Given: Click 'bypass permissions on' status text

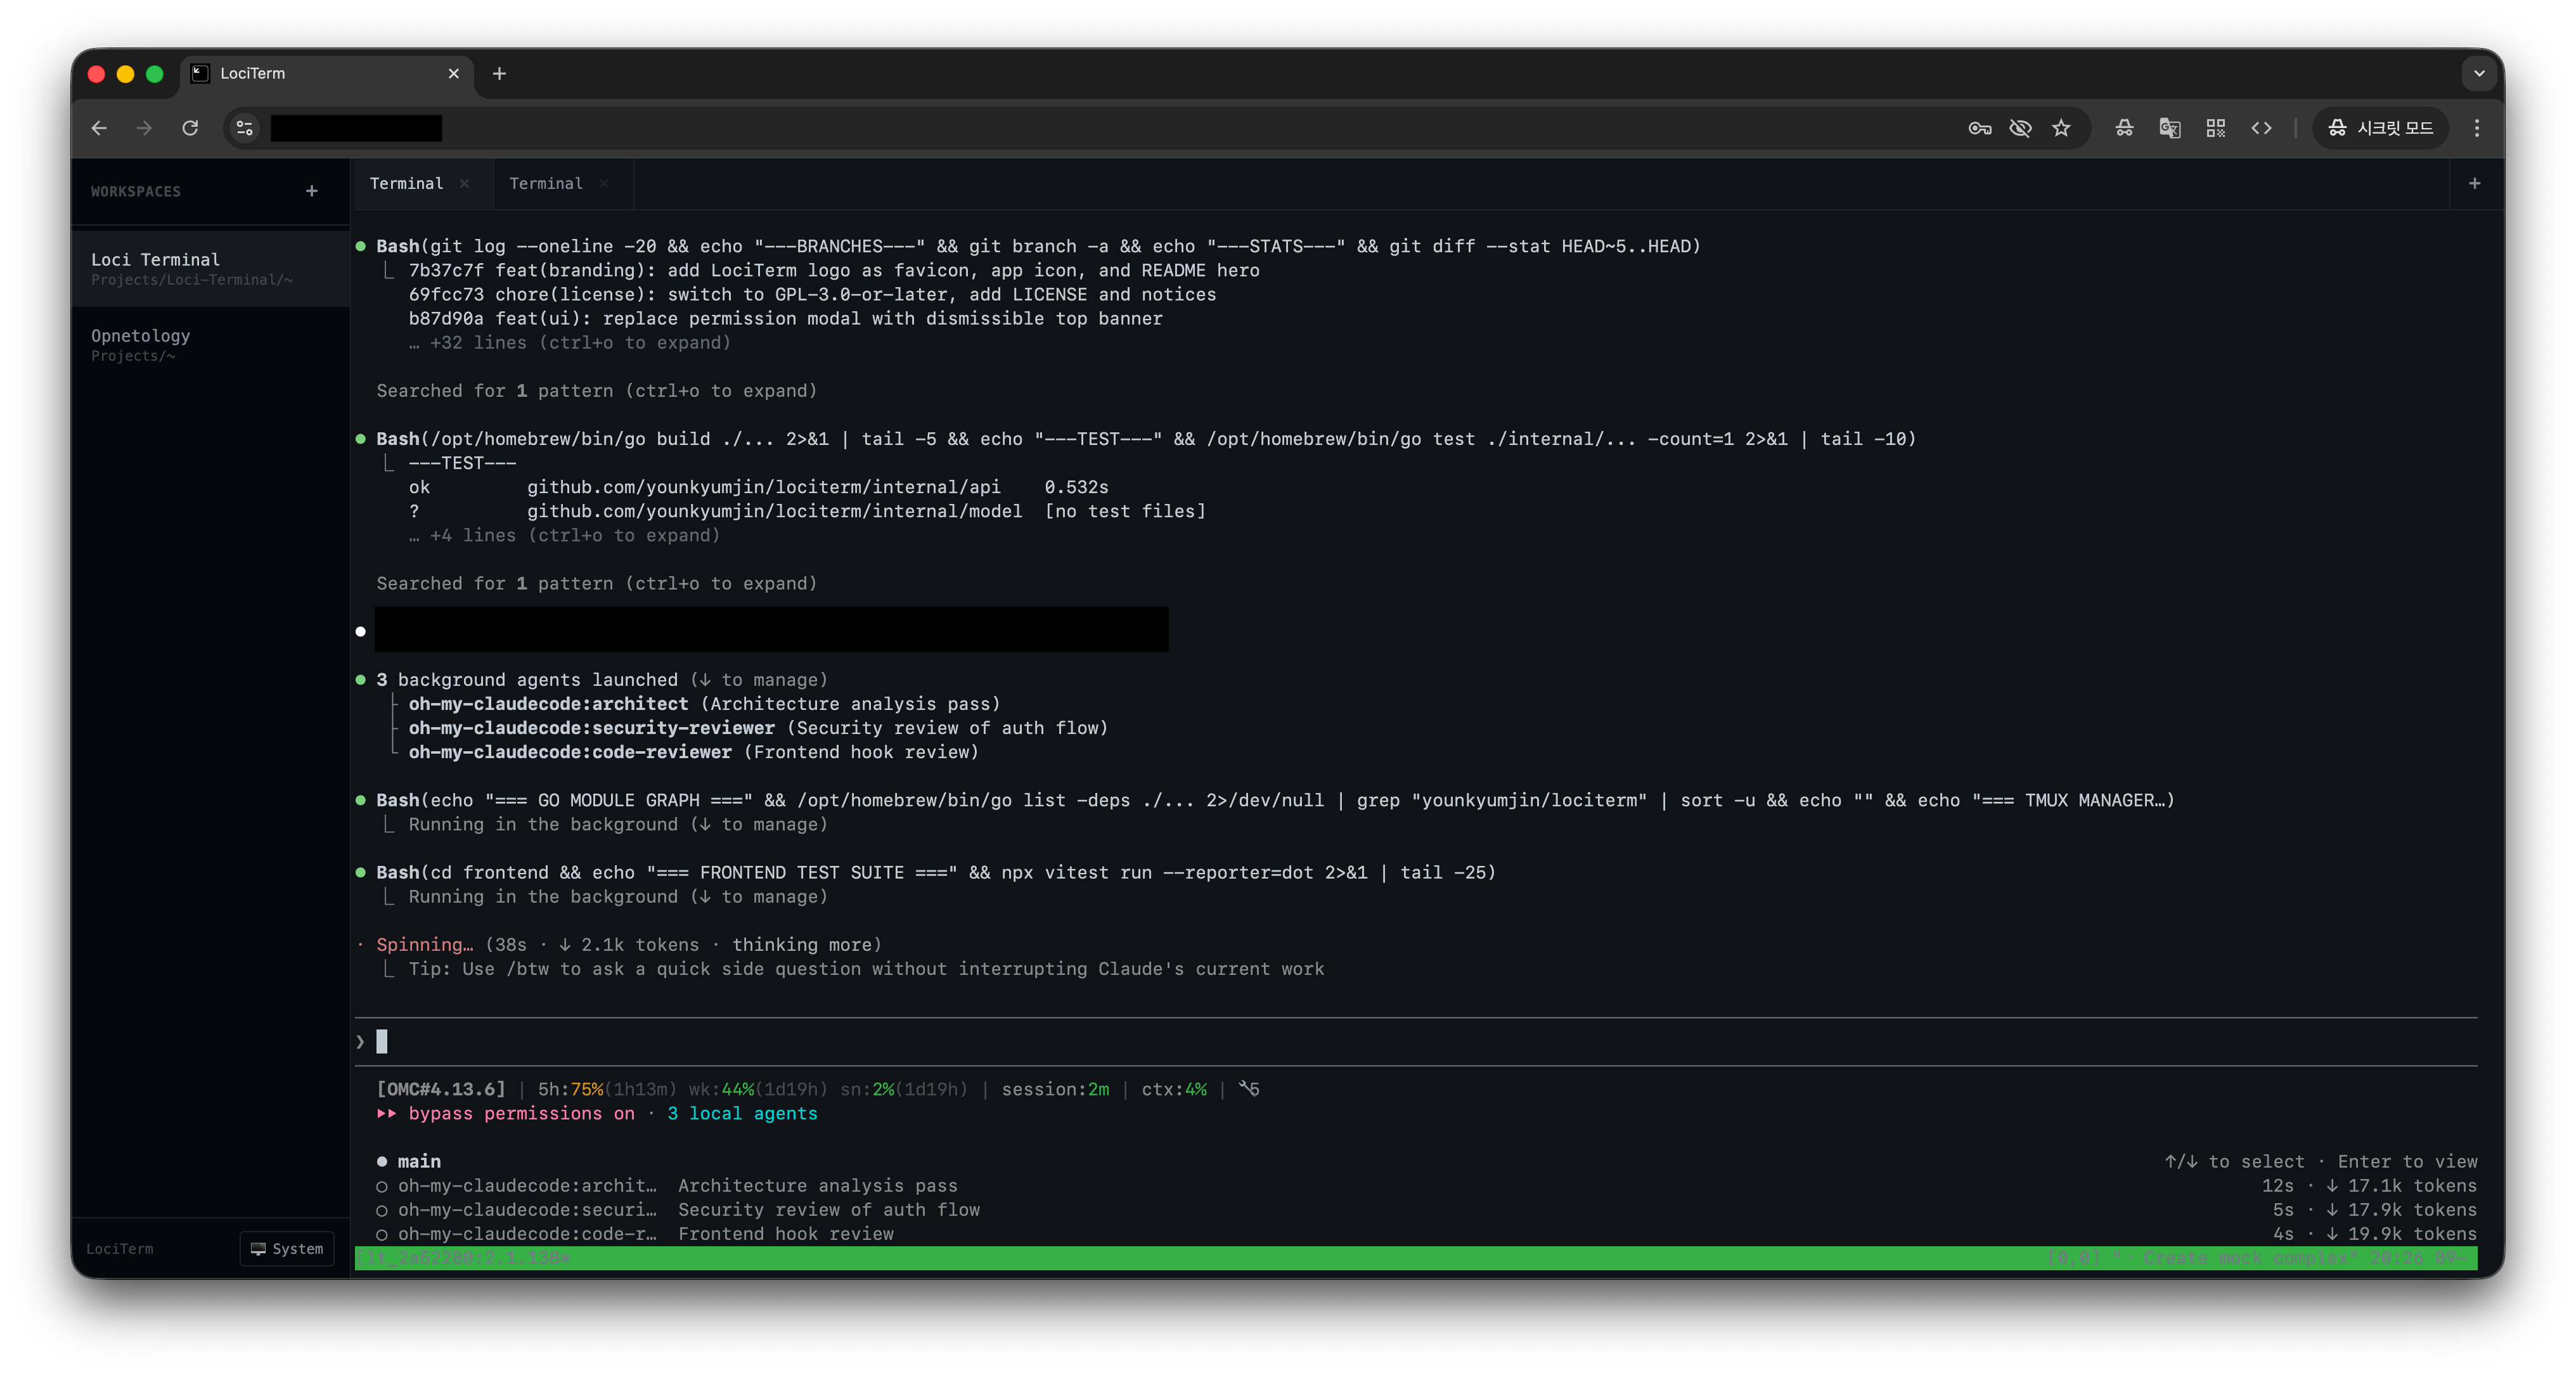Looking at the screenshot, I should pos(521,1114).
